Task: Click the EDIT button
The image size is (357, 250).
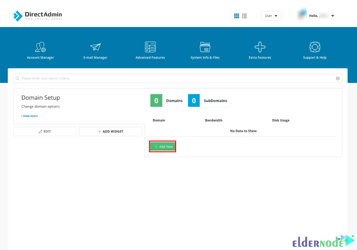Action: click(x=45, y=131)
